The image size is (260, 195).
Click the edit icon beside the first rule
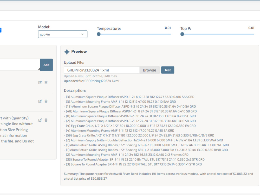point(40,82)
